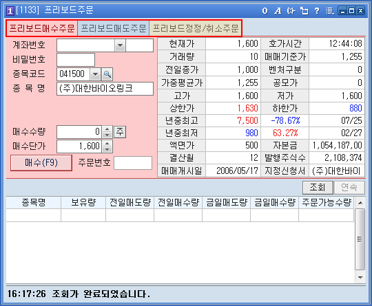Click the list menu icon in title bar

coord(330,10)
